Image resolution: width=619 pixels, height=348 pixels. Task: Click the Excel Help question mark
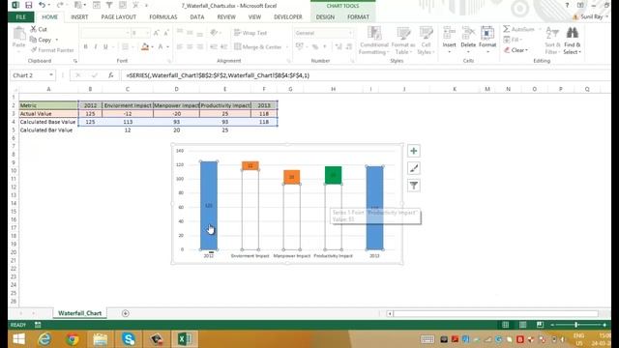click(567, 5)
